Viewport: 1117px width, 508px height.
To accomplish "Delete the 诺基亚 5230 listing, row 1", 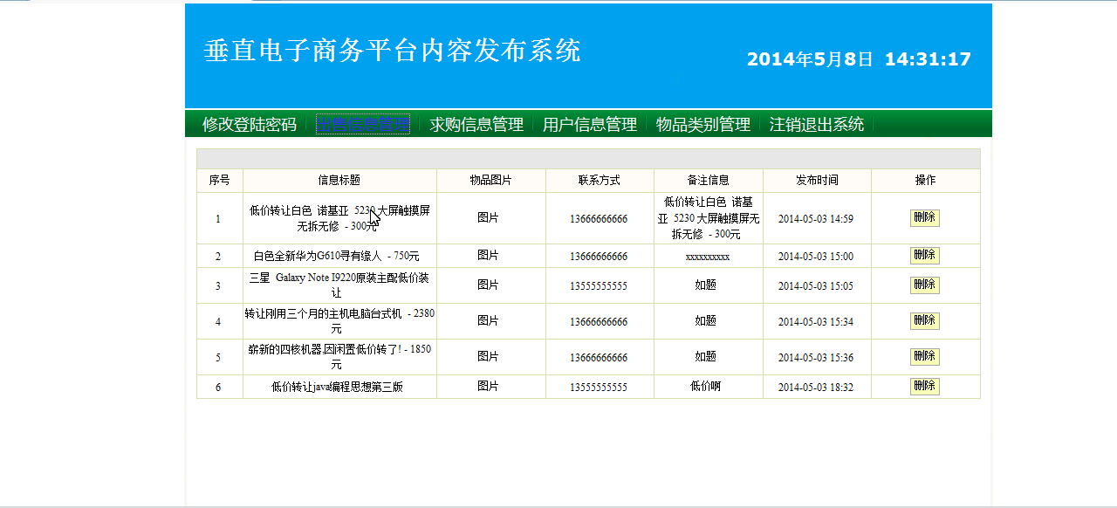I will 925,217.
